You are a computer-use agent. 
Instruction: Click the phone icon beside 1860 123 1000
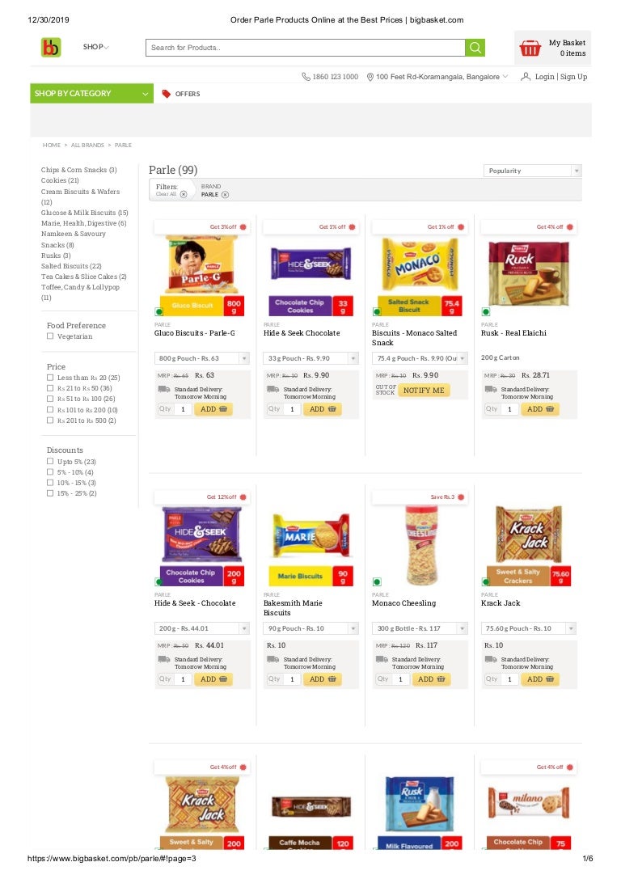click(306, 77)
